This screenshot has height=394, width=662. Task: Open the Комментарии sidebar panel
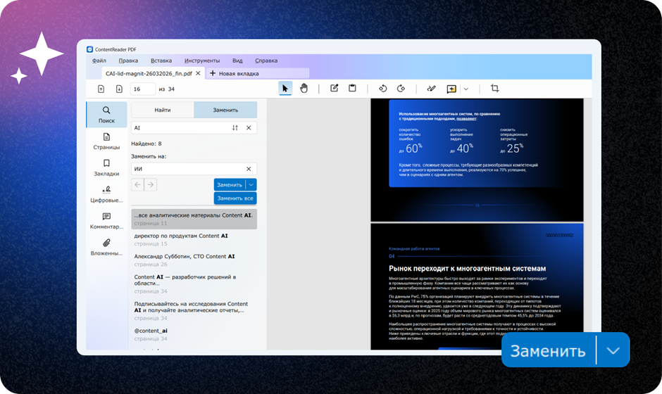pyautogui.click(x=106, y=221)
